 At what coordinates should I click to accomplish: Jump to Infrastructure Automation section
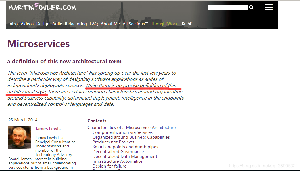pyautogui.click(x=118, y=161)
